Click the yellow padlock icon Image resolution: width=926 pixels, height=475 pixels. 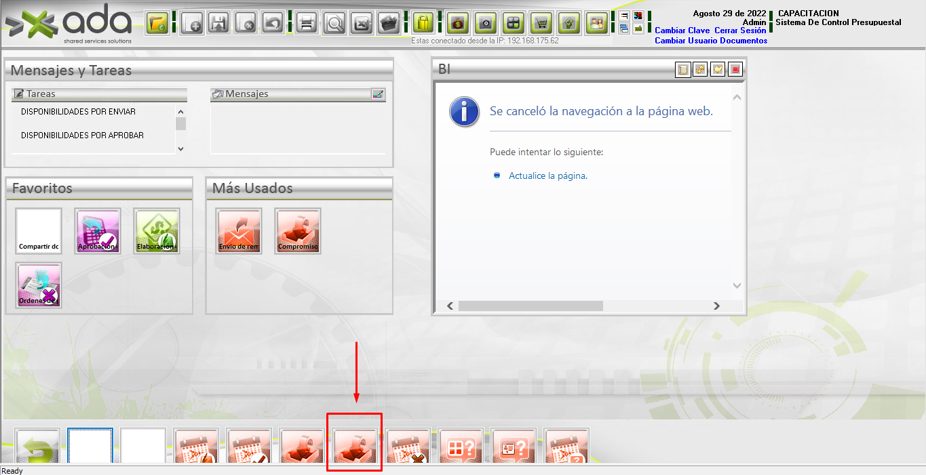click(423, 24)
